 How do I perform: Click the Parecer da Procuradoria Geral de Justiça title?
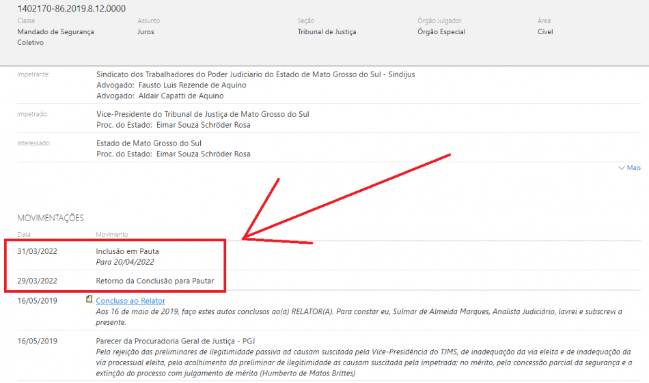(176, 341)
